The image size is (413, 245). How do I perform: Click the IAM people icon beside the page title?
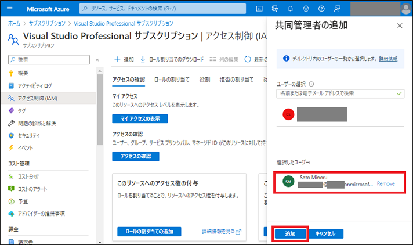[x=13, y=40]
